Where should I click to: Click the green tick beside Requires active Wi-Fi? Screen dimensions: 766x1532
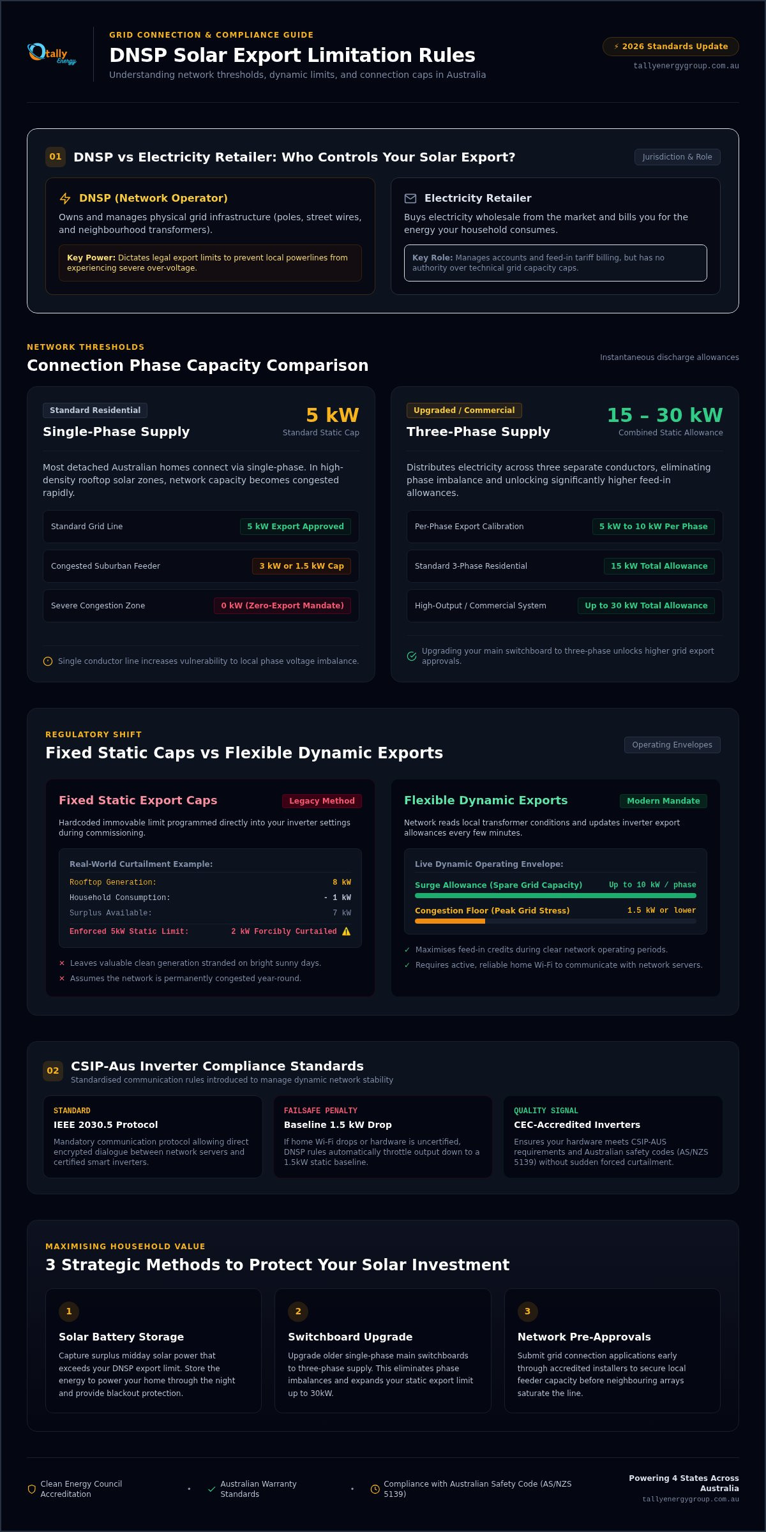click(407, 965)
